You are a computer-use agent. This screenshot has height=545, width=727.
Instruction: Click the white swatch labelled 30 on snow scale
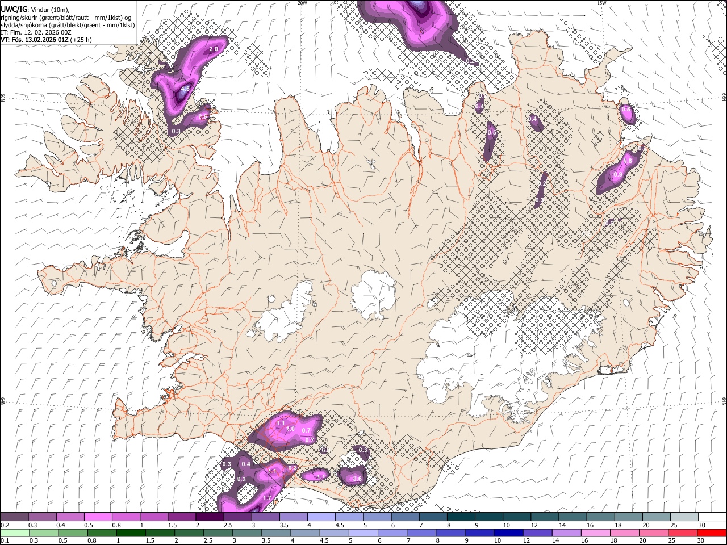[712, 517]
